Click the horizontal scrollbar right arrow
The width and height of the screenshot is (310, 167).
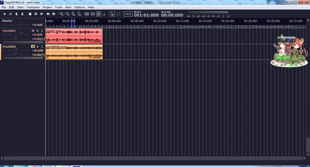click(304, 158)
